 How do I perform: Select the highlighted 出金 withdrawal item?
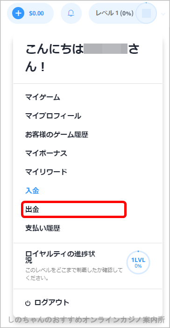[x=74, y=210]
